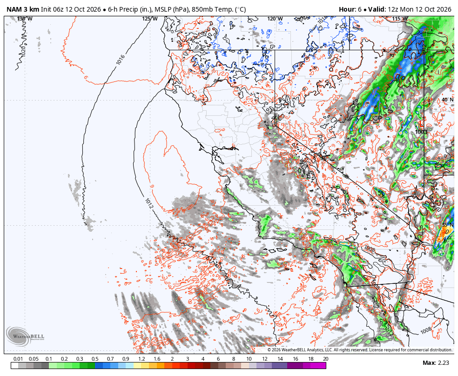Click the '1016' isobar contour label
This screenshot has width=458, height=376.
point(121,60)
